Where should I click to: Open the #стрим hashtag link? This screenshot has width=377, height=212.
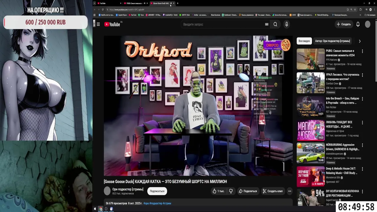click(167, 203)
